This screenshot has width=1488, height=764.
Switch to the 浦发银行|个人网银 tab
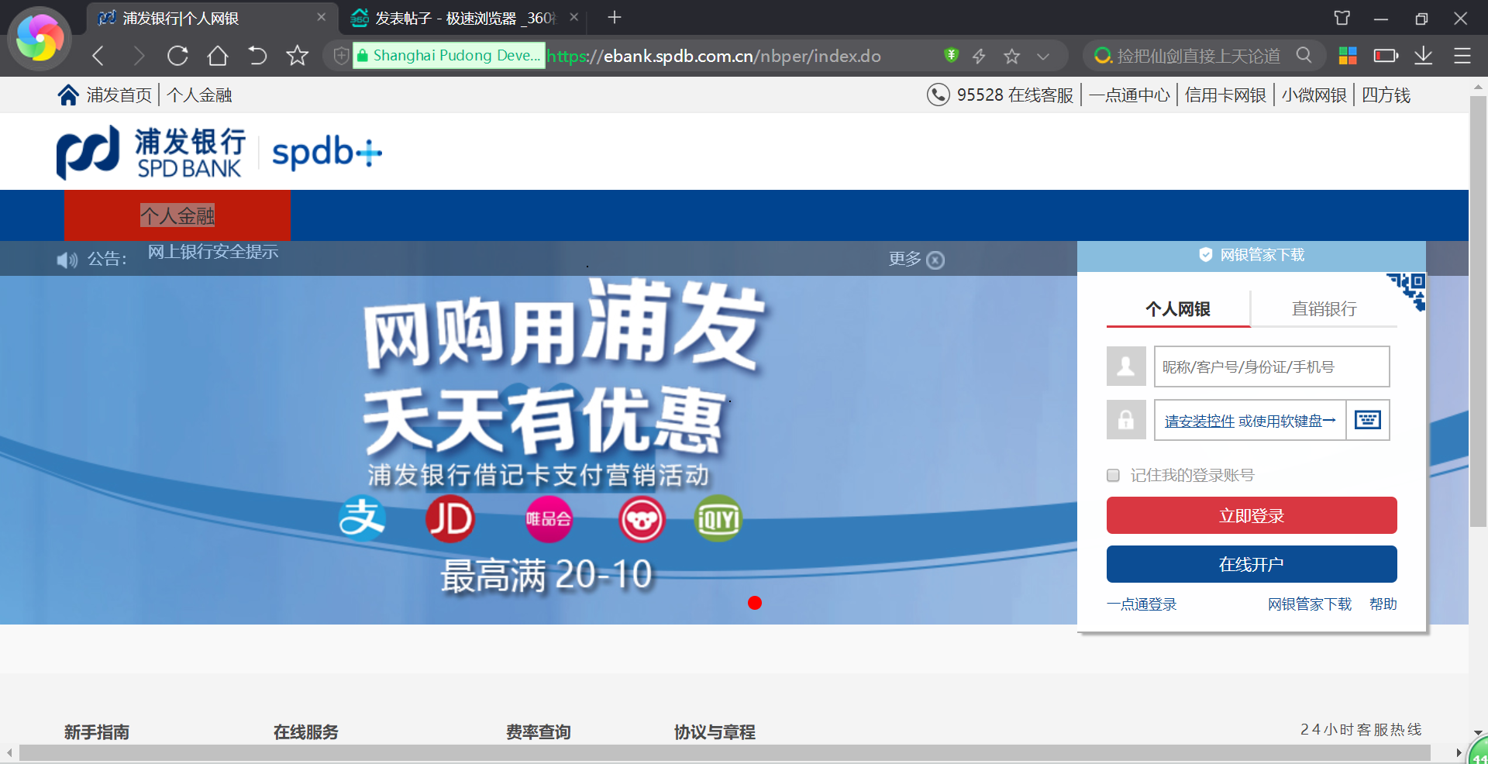tap(211, 18)
